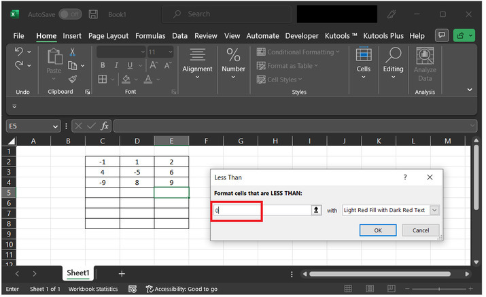The height and width of the screenshot is (297, 486).
Task: Click the formula bar cancel X icon
Action: coord(78,126)
